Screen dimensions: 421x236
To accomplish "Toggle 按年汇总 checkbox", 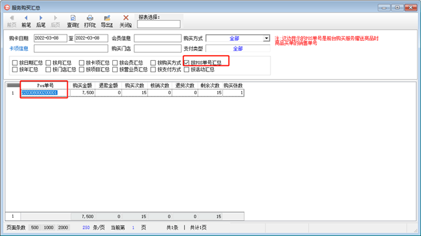I will [15, 70].
